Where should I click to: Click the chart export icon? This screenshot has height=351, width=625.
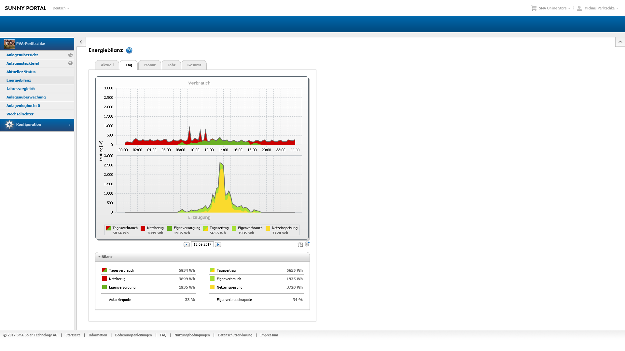(300, 244)
